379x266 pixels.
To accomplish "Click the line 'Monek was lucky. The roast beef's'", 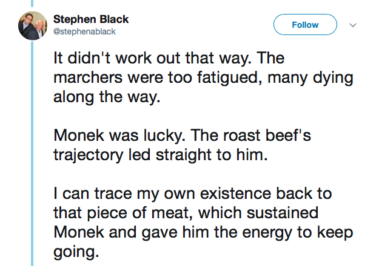I will pos(183,137).
